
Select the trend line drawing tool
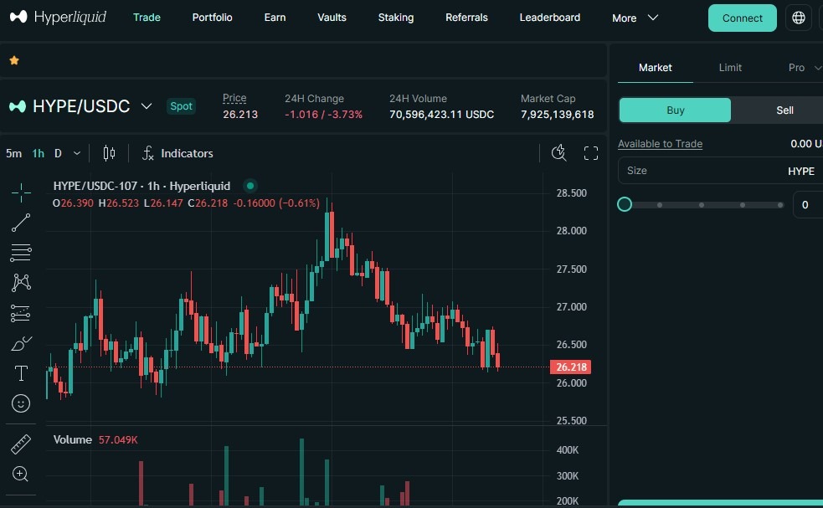tap(21, 223)
